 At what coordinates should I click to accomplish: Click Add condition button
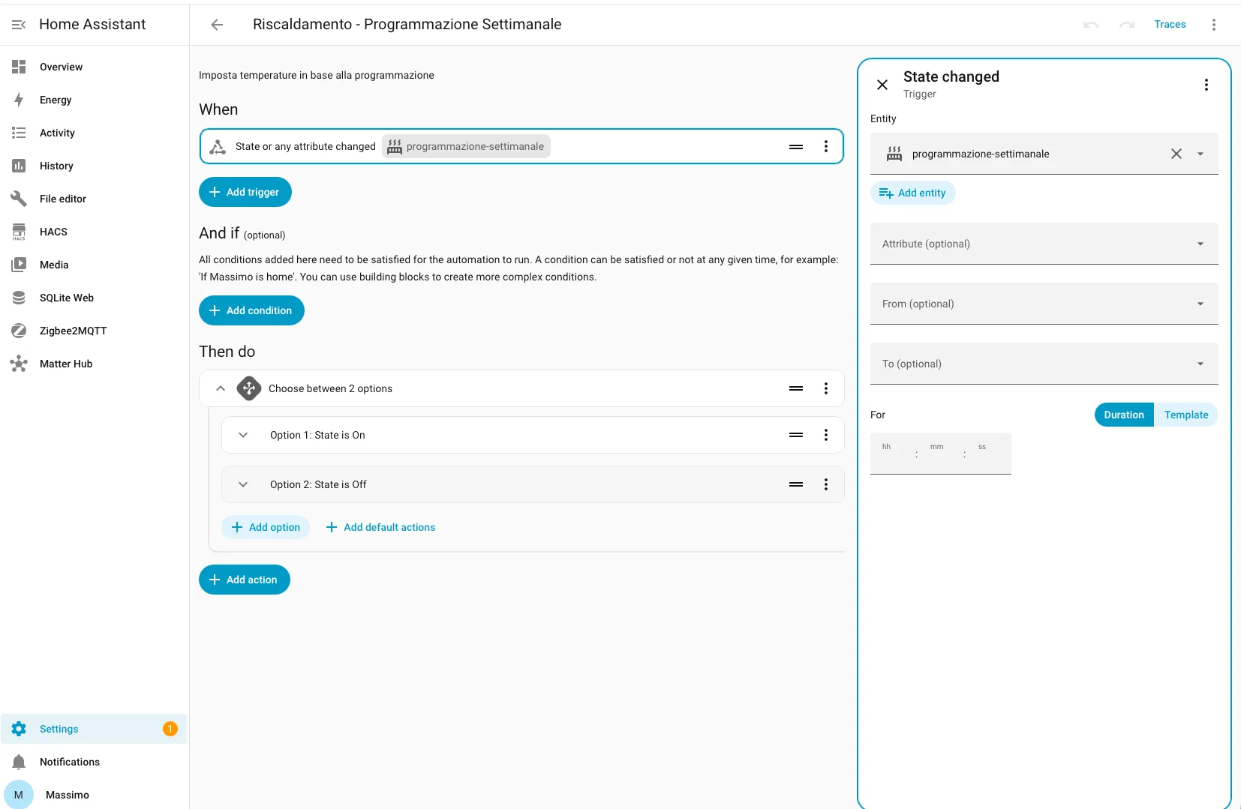coord(251,310)
